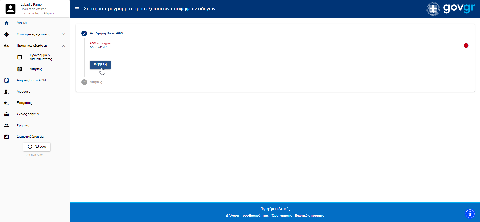Open the accessibility widget icon
The image size is (480, 222).
click(x=470, y=214)
